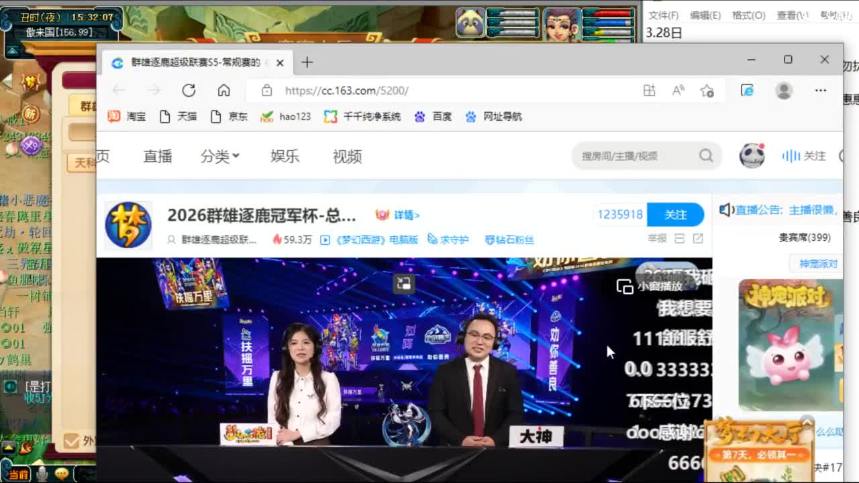Open the 淘宝 bookmark
The height and width of the screenshot is (483, 859).
pos(128,116)
